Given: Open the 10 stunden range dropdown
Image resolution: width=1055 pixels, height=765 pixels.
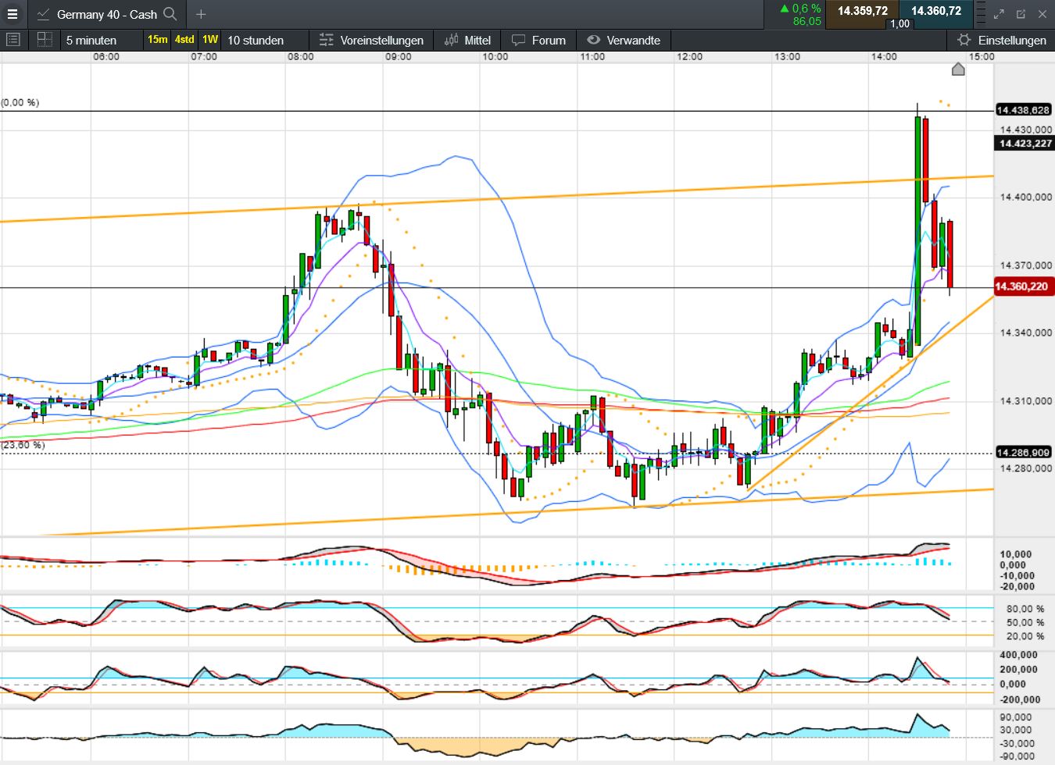Looking at the screenshot, I should click(x=256, y=40).
